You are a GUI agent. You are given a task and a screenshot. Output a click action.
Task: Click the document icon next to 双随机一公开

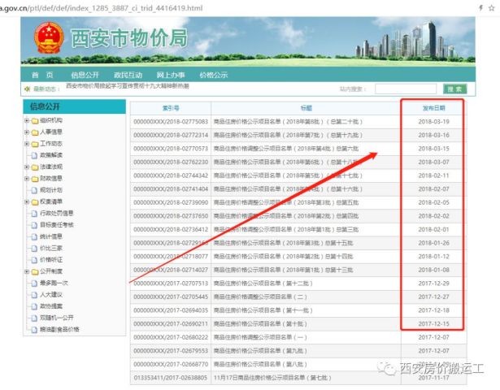(34, 318)
